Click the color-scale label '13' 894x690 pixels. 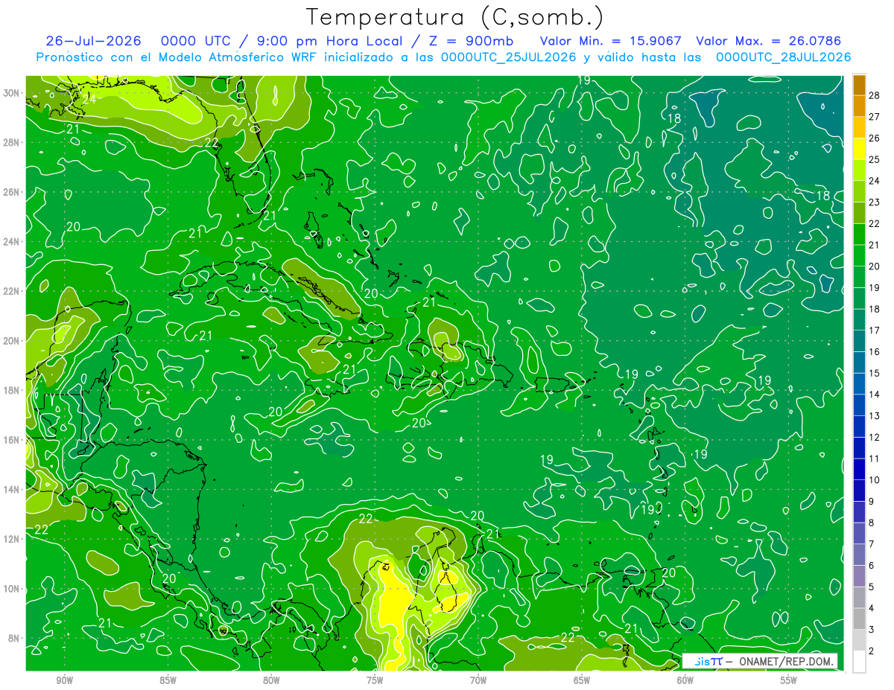coord(875,415)
